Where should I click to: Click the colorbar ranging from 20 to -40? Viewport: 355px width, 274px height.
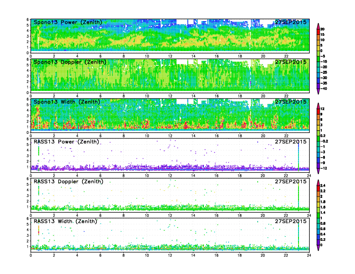point(318,59)
